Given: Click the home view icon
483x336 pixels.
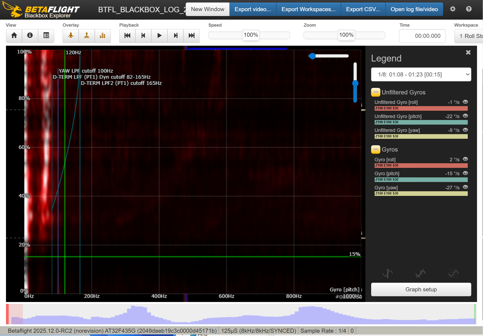Looking at the screenshot, I should pos(14,36).
